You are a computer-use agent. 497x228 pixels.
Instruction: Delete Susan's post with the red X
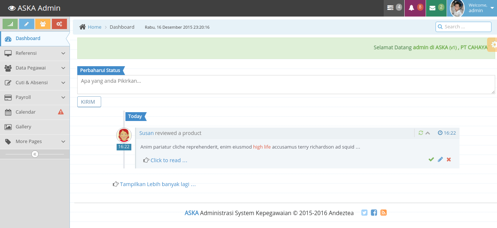(449, 159)
